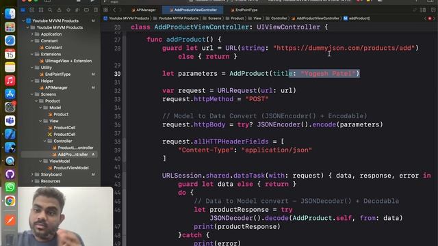Collapse the Screens folder
Image resolution: width=438 pixels, height=246 pixels.
(32, 94)
